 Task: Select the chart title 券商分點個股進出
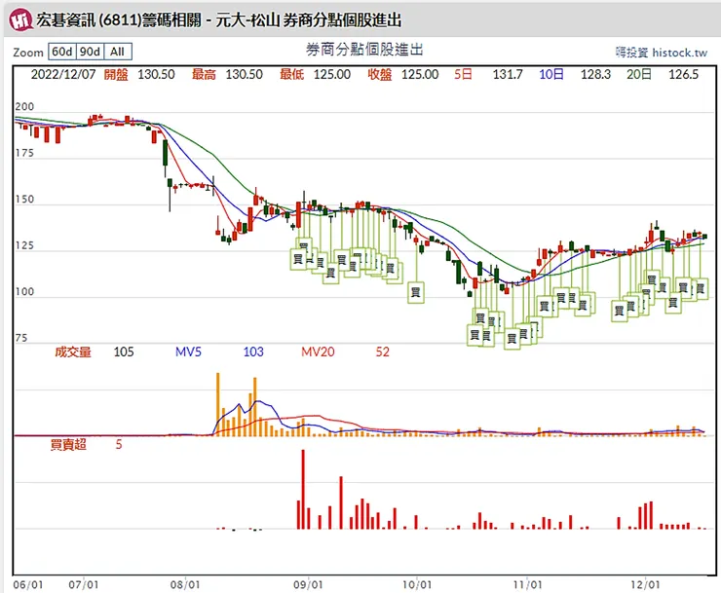(364, 50)
